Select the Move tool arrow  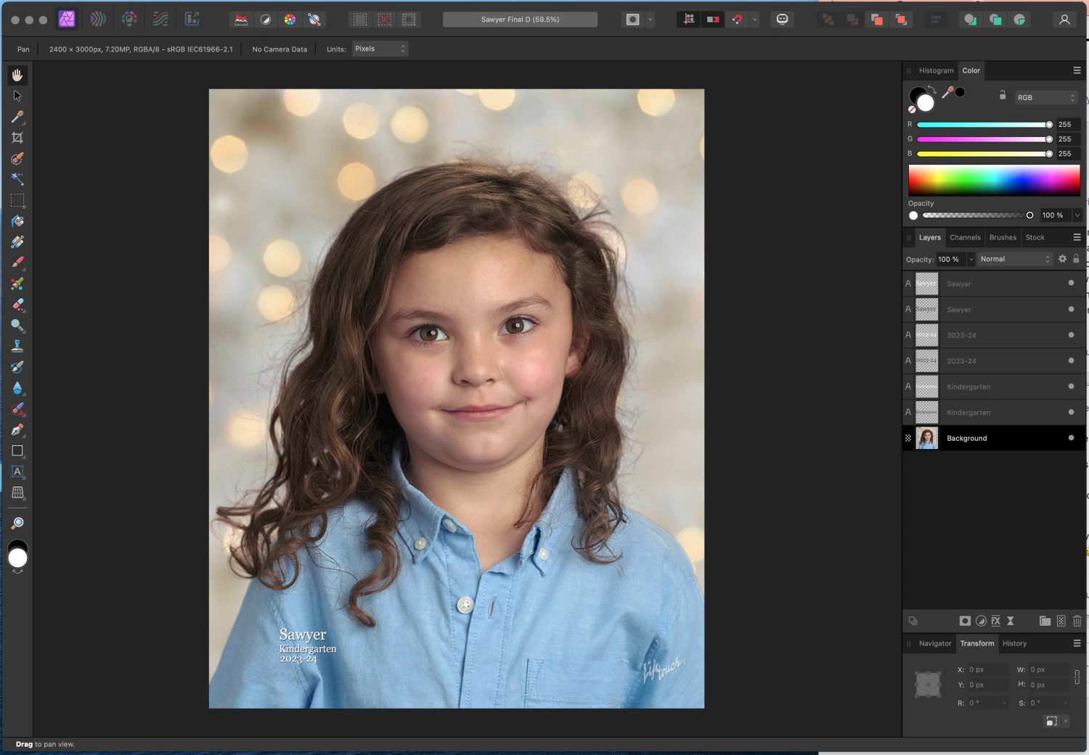[x=17, y=96]
